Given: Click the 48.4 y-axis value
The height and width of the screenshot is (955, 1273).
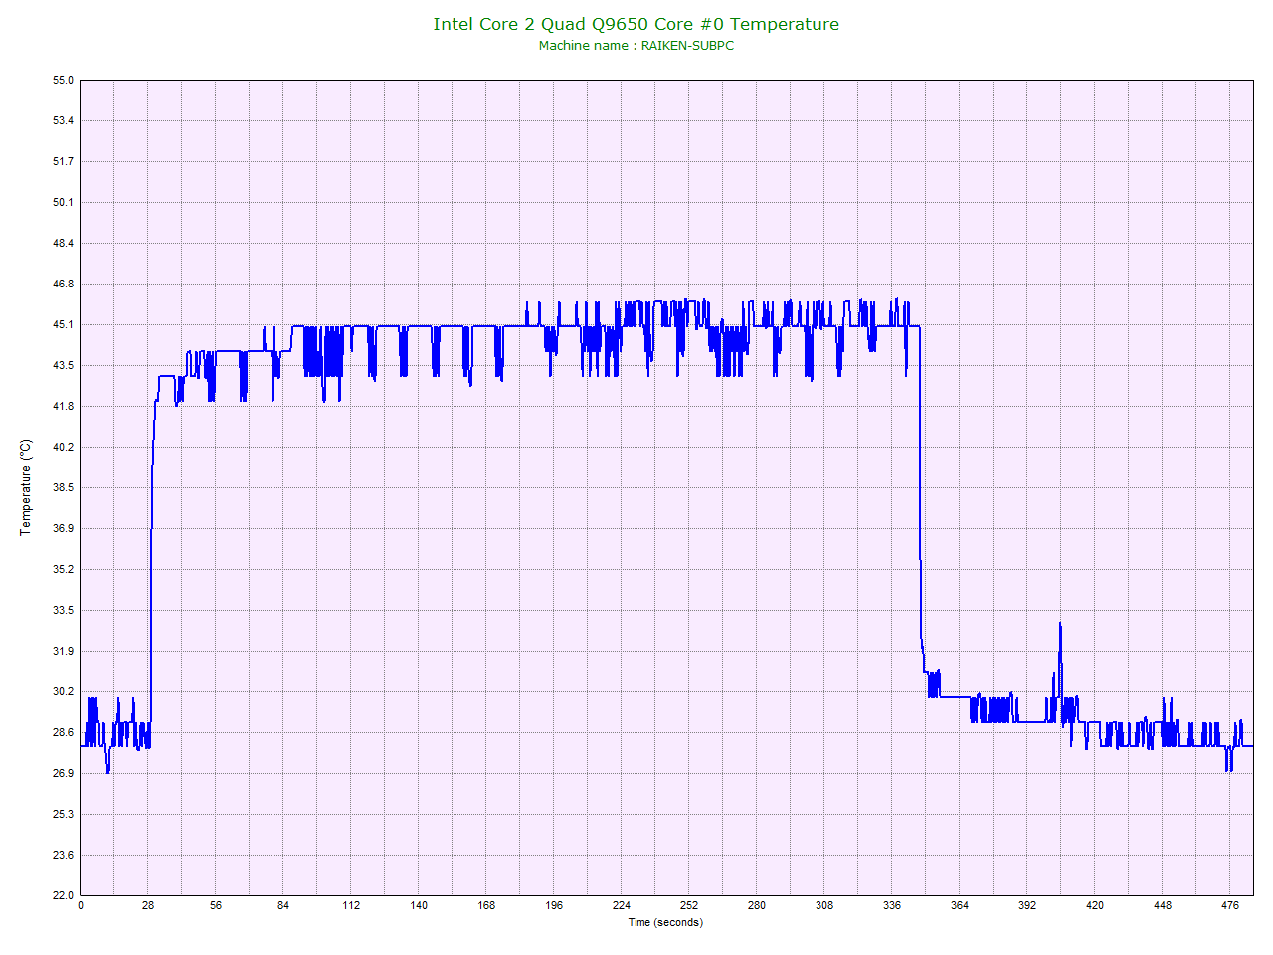Looking at the screenshot, I should point(64,243).
